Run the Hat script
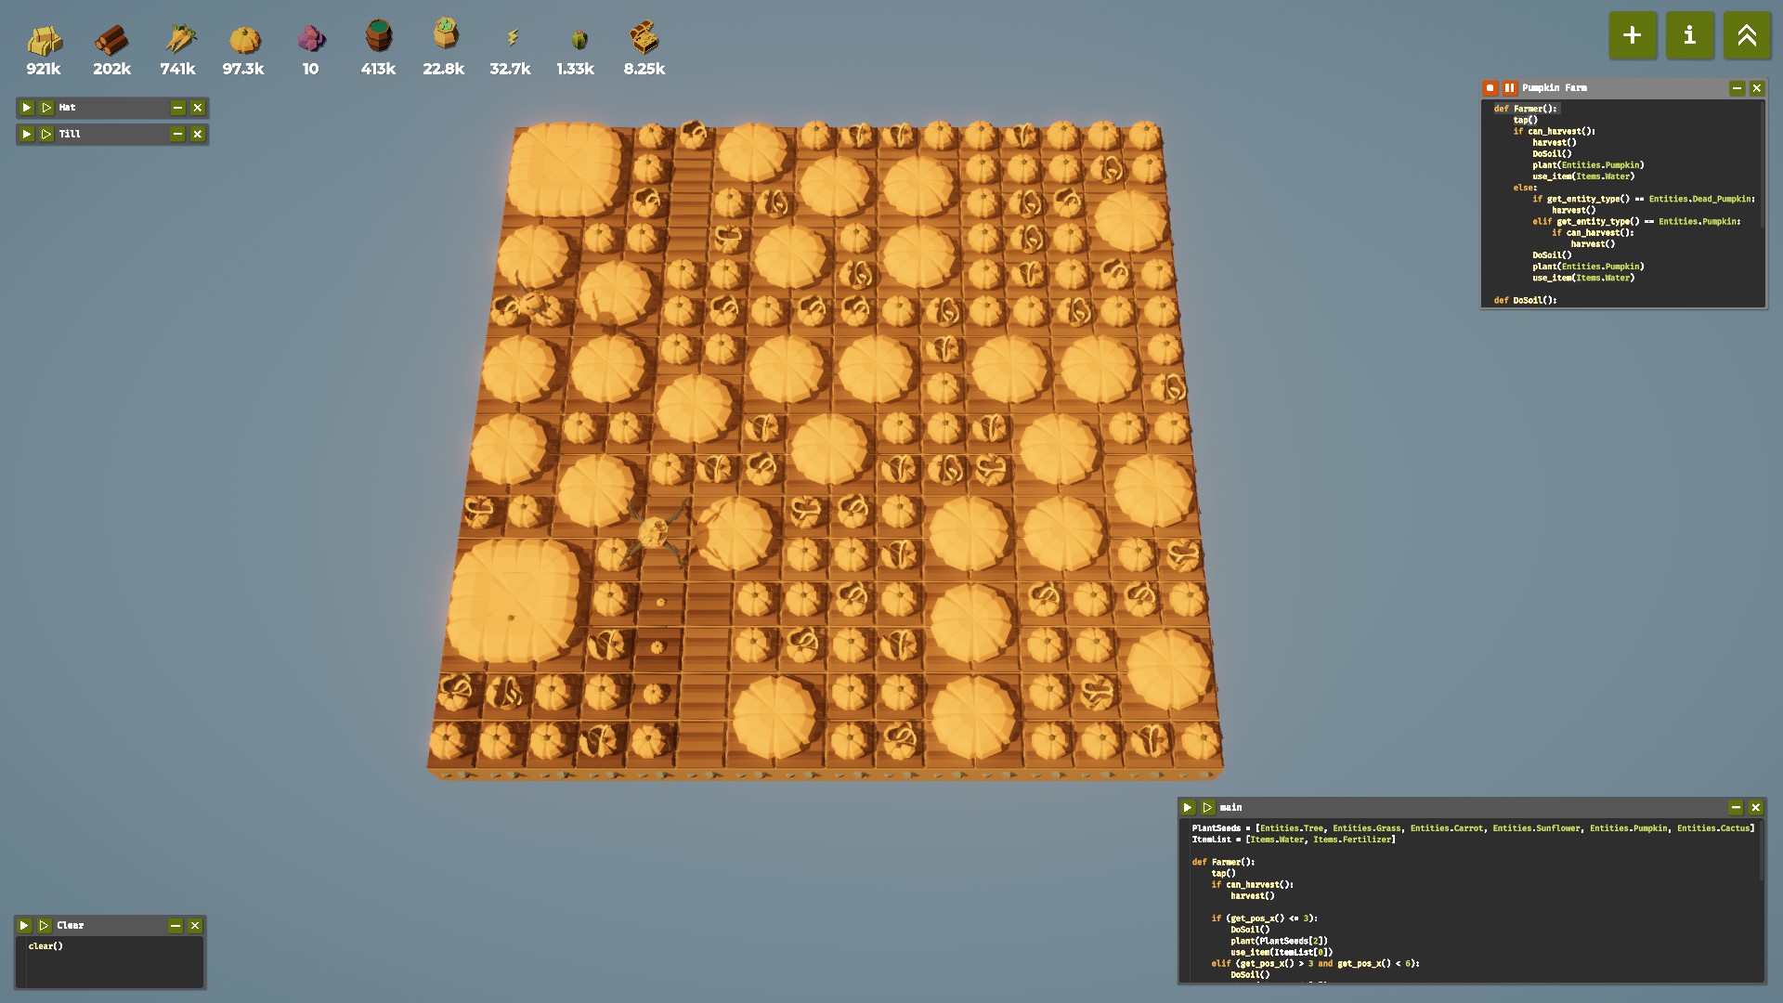Screen dimensions: 1783x1003 (27, 108)
